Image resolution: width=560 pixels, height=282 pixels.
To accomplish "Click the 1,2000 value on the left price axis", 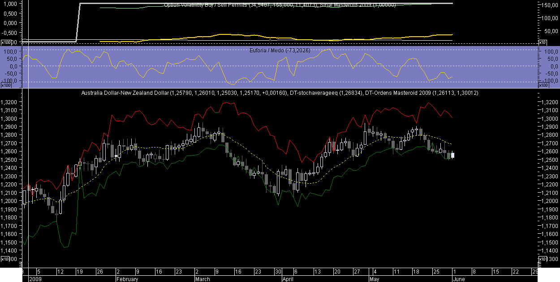I will pos(9,201).
